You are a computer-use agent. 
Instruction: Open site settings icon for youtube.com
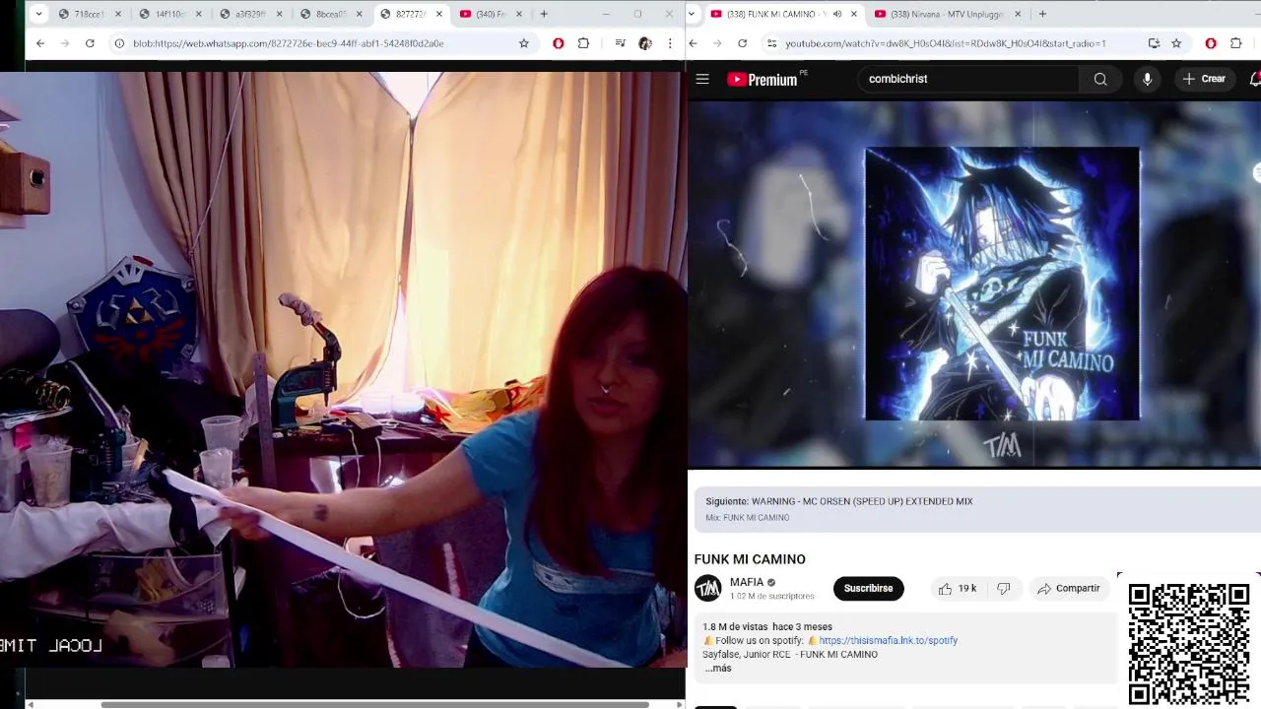point(771,43)
